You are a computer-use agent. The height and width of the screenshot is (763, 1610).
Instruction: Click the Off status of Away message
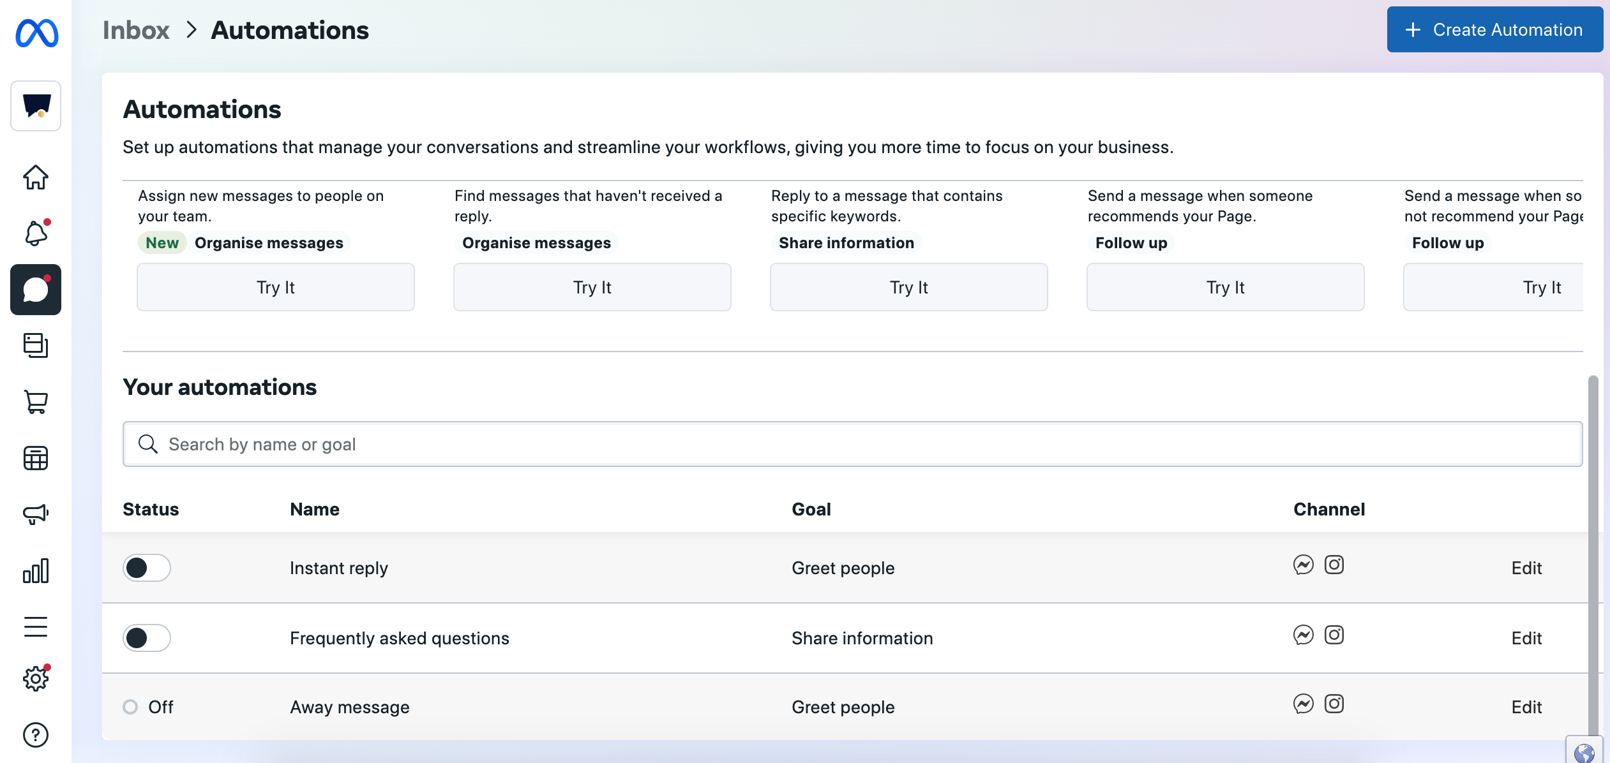tap(148, 707)
